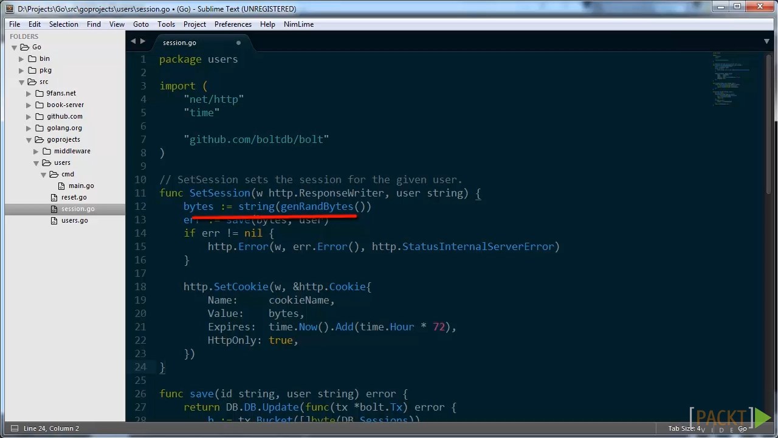The width and height of the screenshot is (778, 438).
Task: Click the golang.org folder icon
Action: tap(40, 128)
